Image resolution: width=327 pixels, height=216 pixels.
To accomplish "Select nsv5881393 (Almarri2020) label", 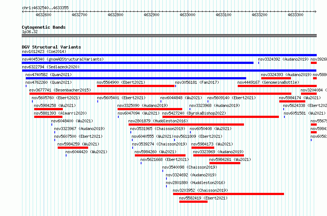I will pos(60,113).
